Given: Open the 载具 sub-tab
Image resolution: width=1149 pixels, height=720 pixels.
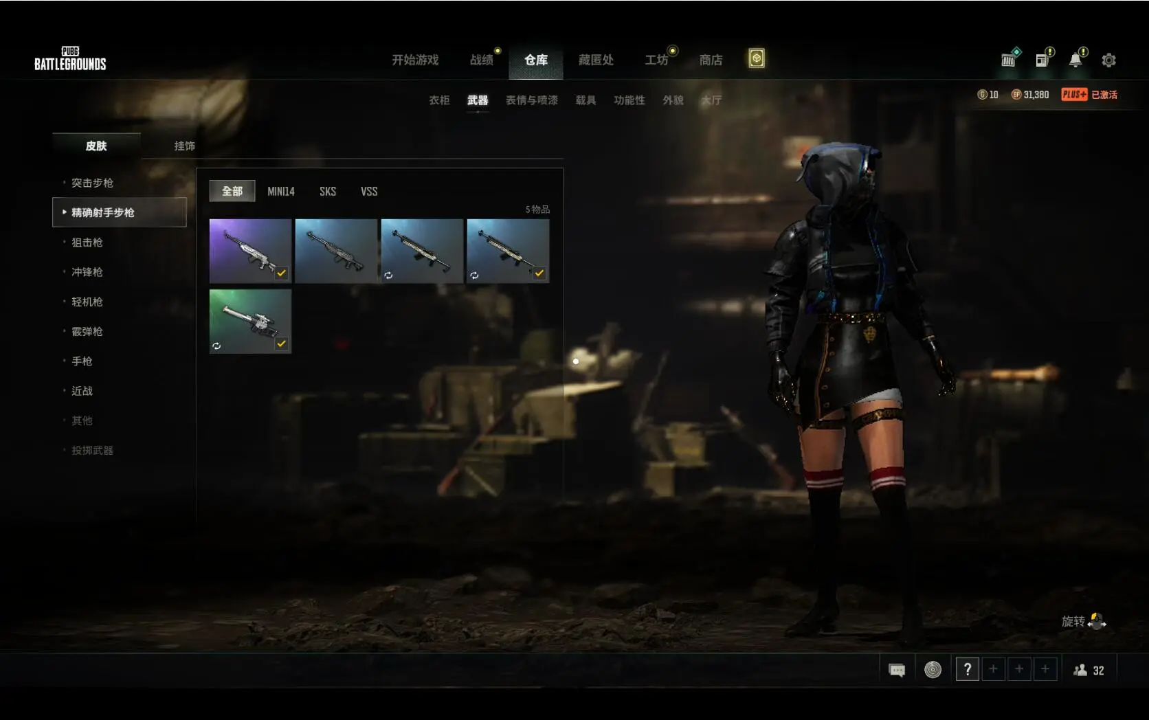Looking at the screenshot, I should [585, 100].
